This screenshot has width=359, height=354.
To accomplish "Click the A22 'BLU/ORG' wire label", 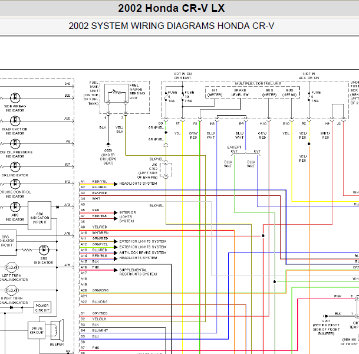I will 100,301.
